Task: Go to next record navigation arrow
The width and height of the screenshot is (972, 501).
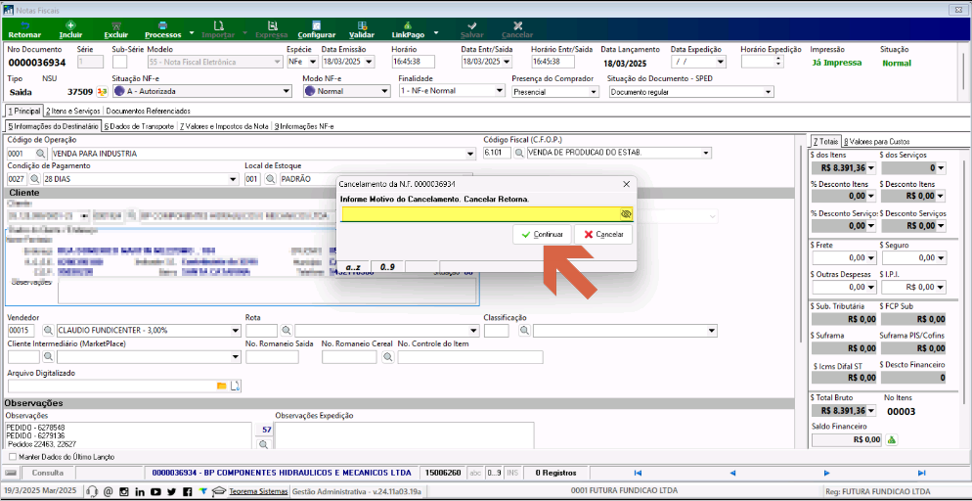Action: coord(826,473)
